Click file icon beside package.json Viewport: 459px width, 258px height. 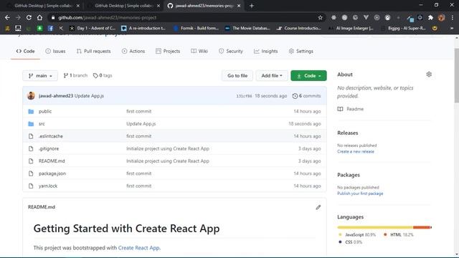click(31, 173)
